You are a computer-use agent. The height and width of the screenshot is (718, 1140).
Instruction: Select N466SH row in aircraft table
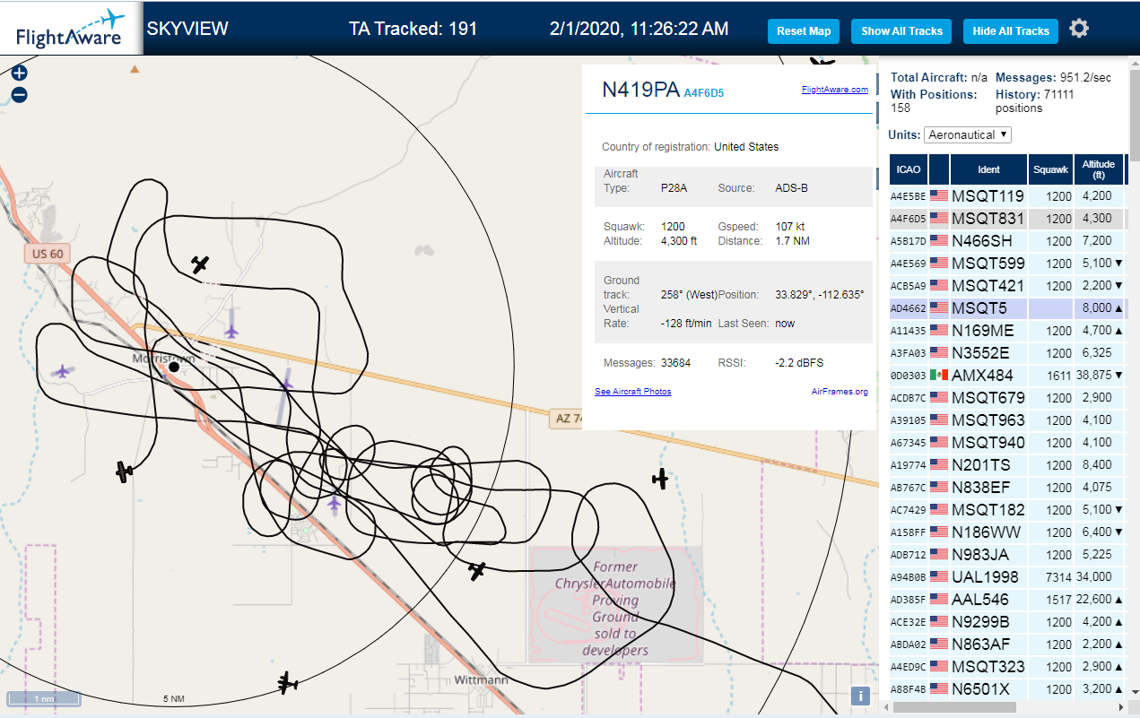(x=1007, y=240)
